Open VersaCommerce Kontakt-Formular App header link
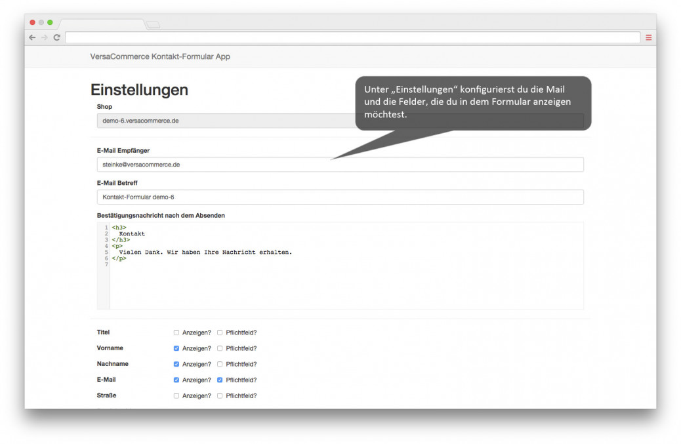 pyautogui.click(x=160, y=56)
